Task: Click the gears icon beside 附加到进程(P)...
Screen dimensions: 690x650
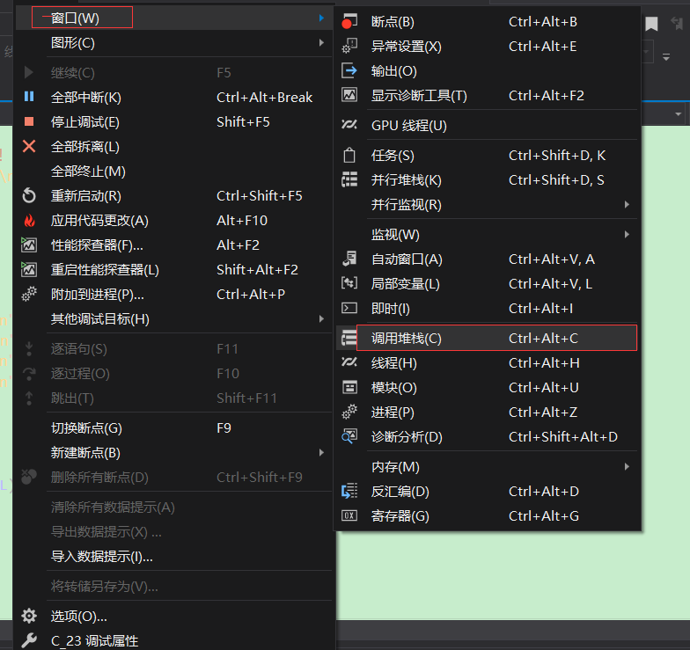Action: (x=29, y=294)
